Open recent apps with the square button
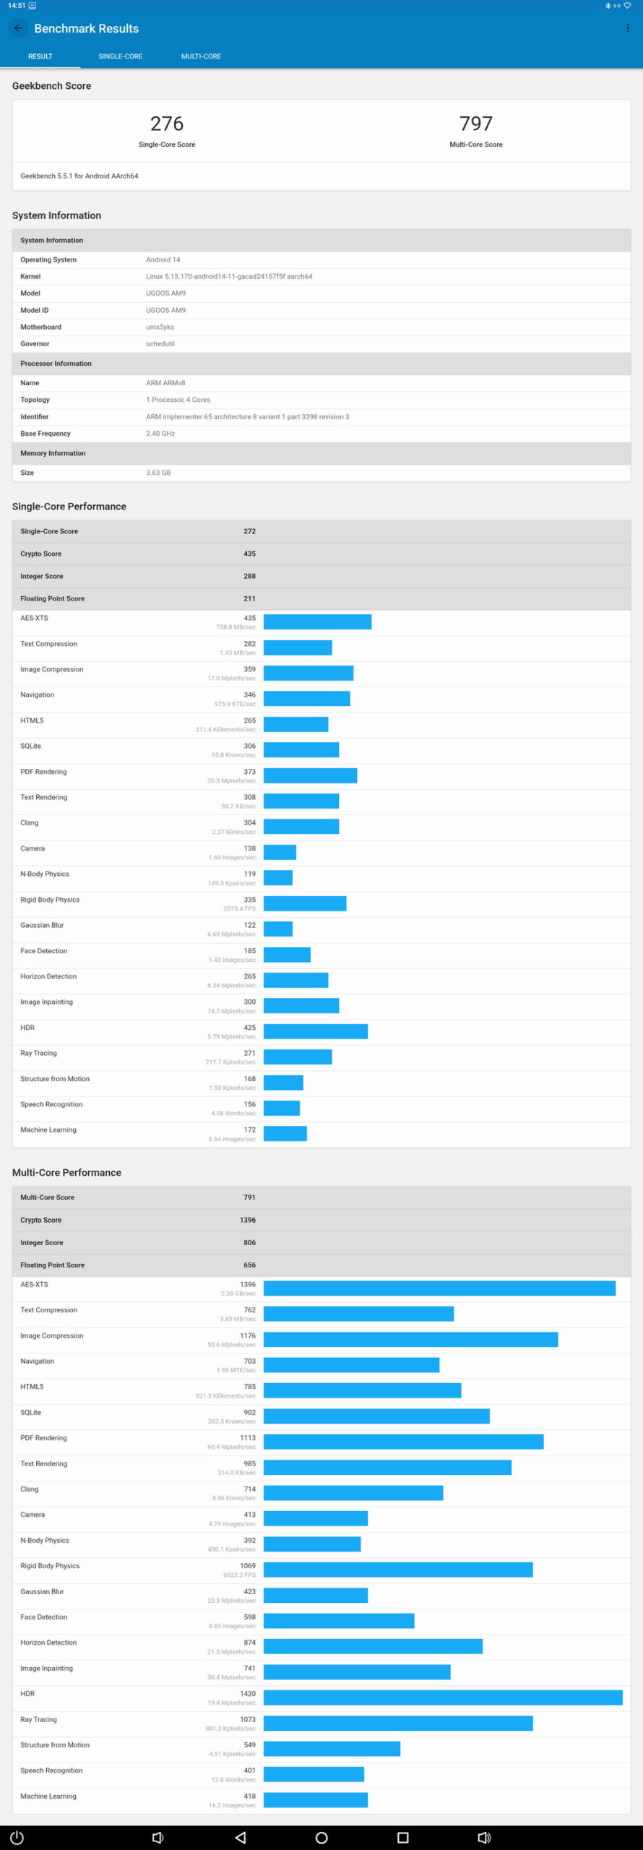The image size is (643, 1850). pyautogui.click(x=403, y=1837)
